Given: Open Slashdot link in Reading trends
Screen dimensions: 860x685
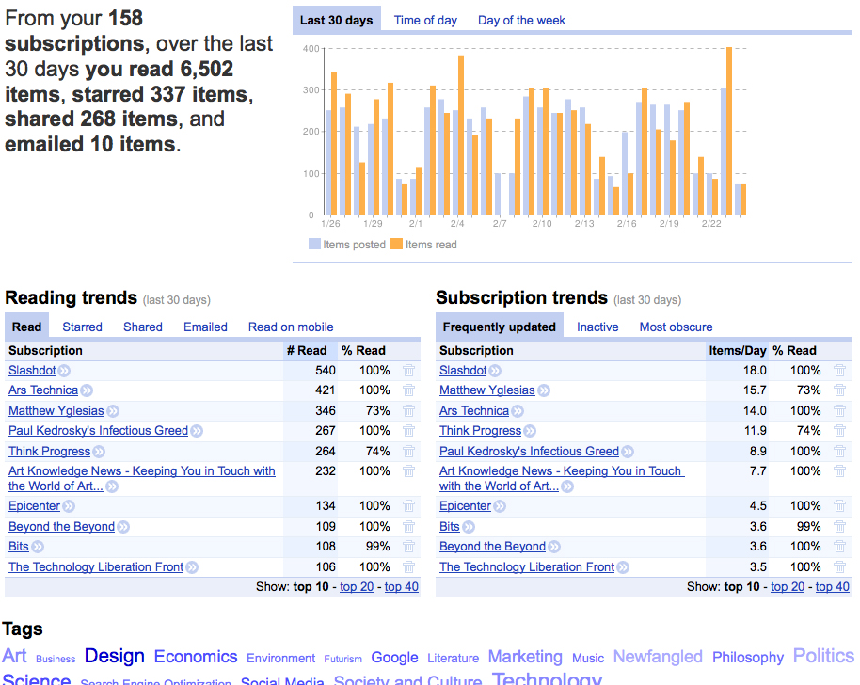Looking at the screenshot, I should (32, 371).
